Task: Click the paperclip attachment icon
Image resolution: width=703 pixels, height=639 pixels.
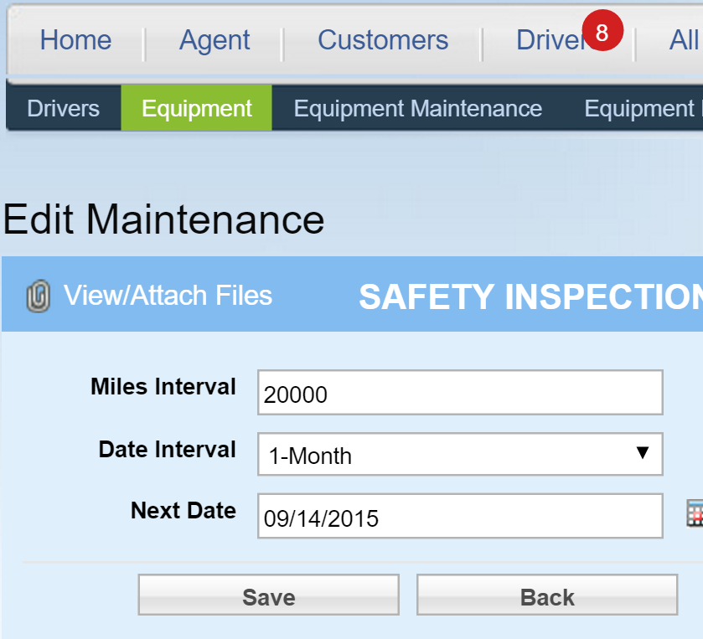Action: (x=38, y=296)
